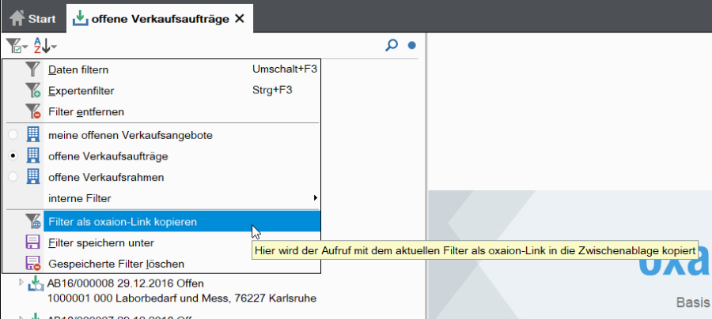The image size is (712, 319).
Task: Expand interne Filter submenu arrow
Action: tap(315, 198)
